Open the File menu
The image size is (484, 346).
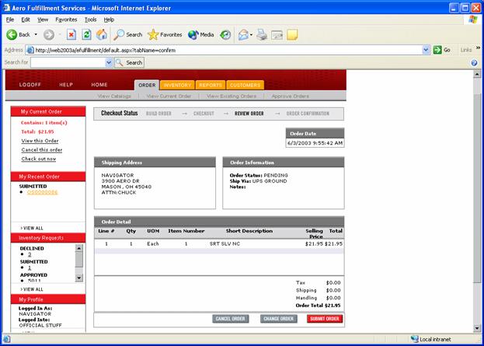point(10,19)
